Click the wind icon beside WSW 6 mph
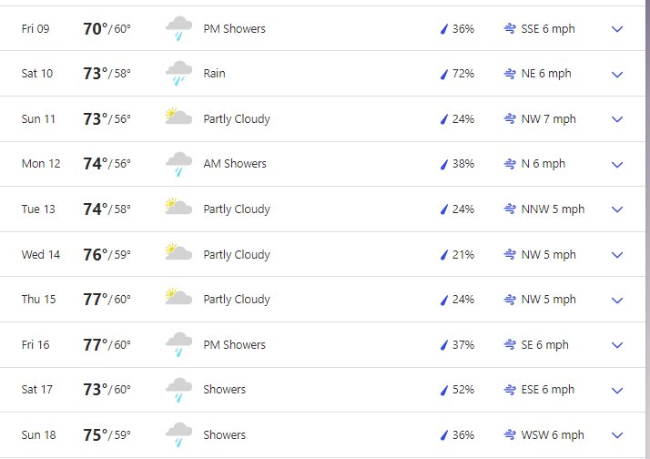650x459 pixels. [510, 434]
